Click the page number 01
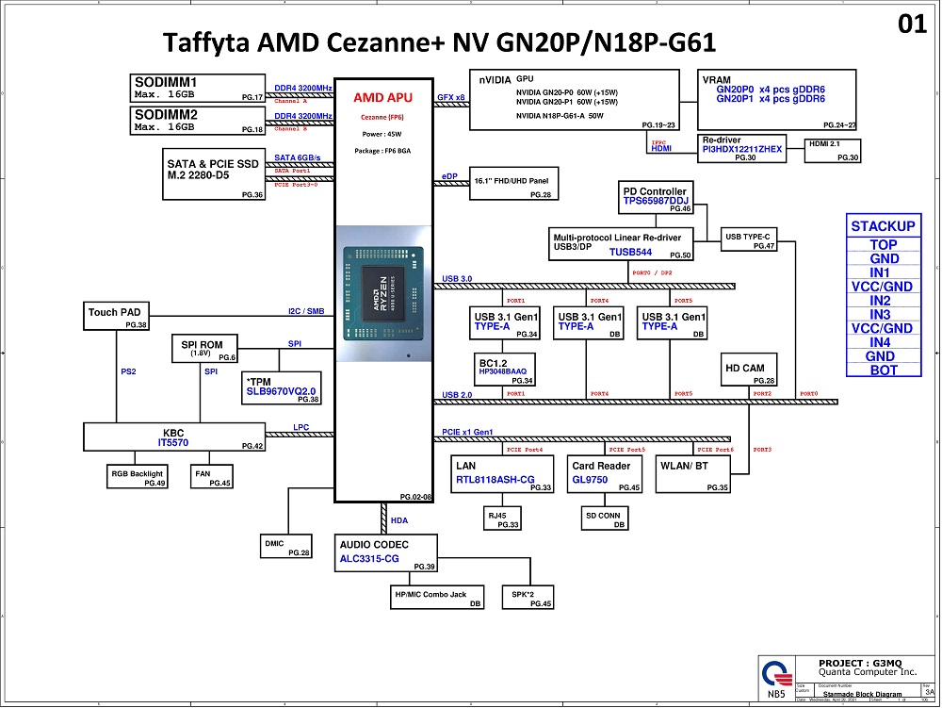The image size is (942, 708). coord(912,25)
